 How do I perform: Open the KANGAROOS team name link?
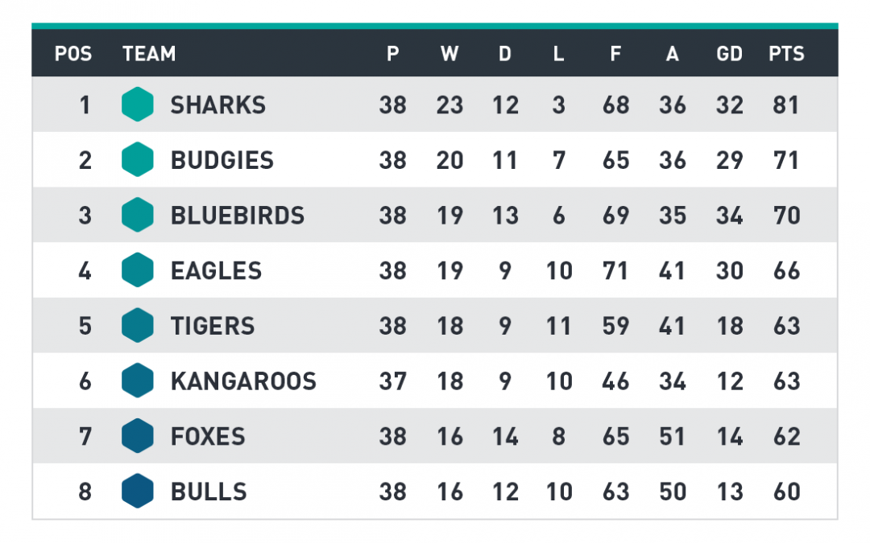point(243,381)
